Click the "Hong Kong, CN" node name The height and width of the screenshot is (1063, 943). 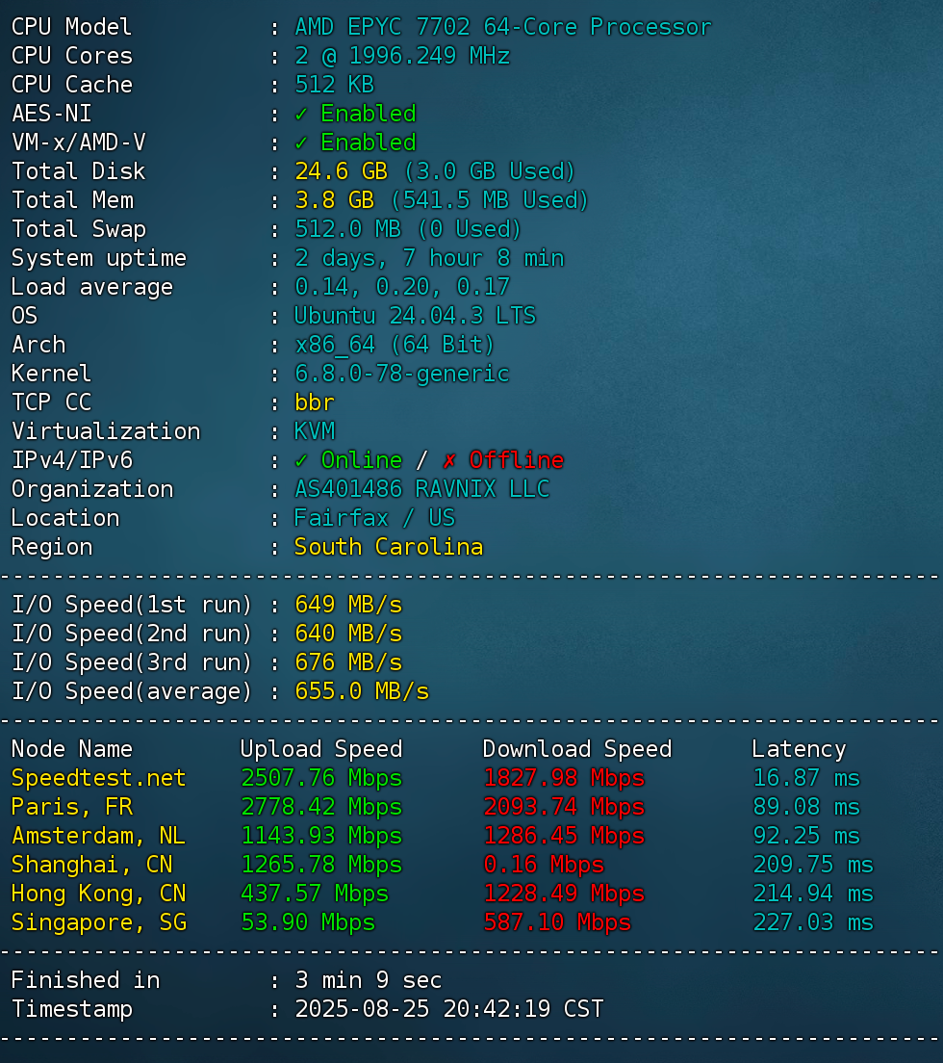pos(99,894)
